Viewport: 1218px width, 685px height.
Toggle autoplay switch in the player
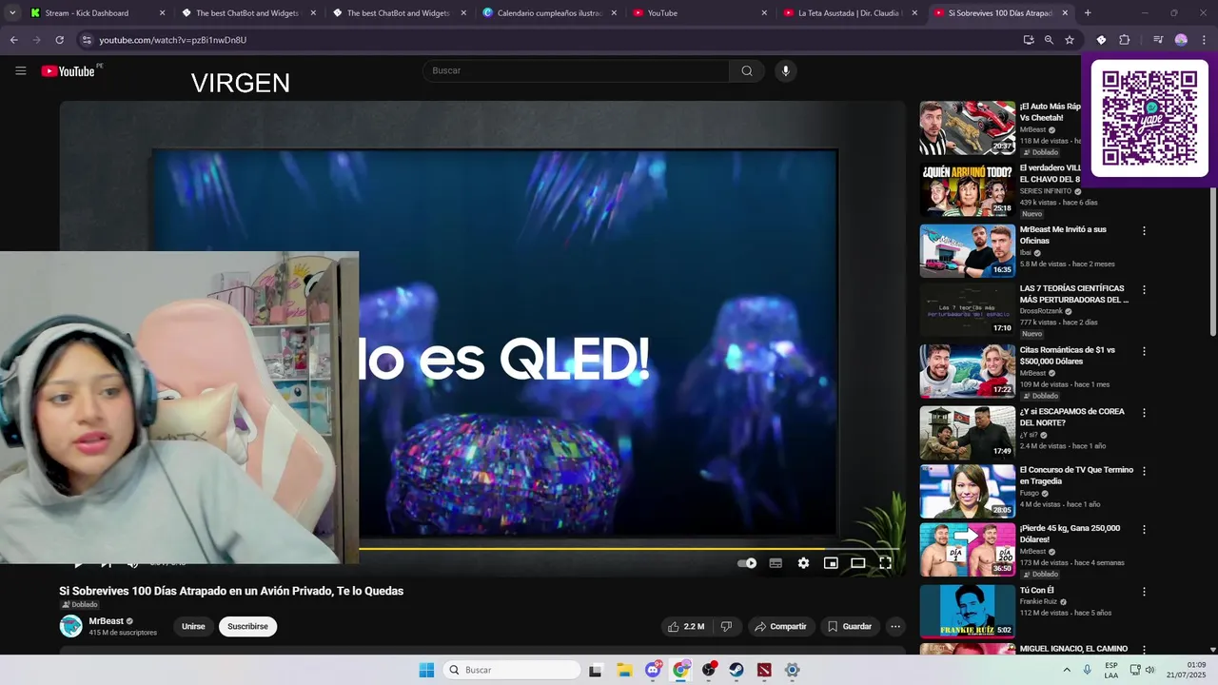(747, 563)
